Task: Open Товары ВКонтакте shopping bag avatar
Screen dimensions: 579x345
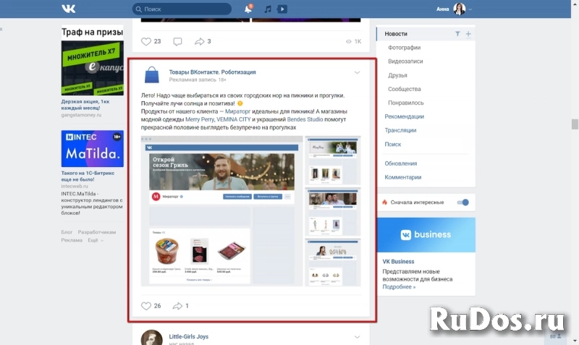Action: click(x=151, y=75)
